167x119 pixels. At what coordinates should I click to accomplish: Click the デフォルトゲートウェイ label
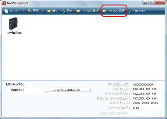113,98
